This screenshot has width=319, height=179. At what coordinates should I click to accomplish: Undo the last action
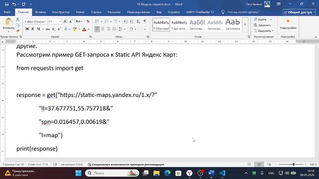click(x=14, y=4)
